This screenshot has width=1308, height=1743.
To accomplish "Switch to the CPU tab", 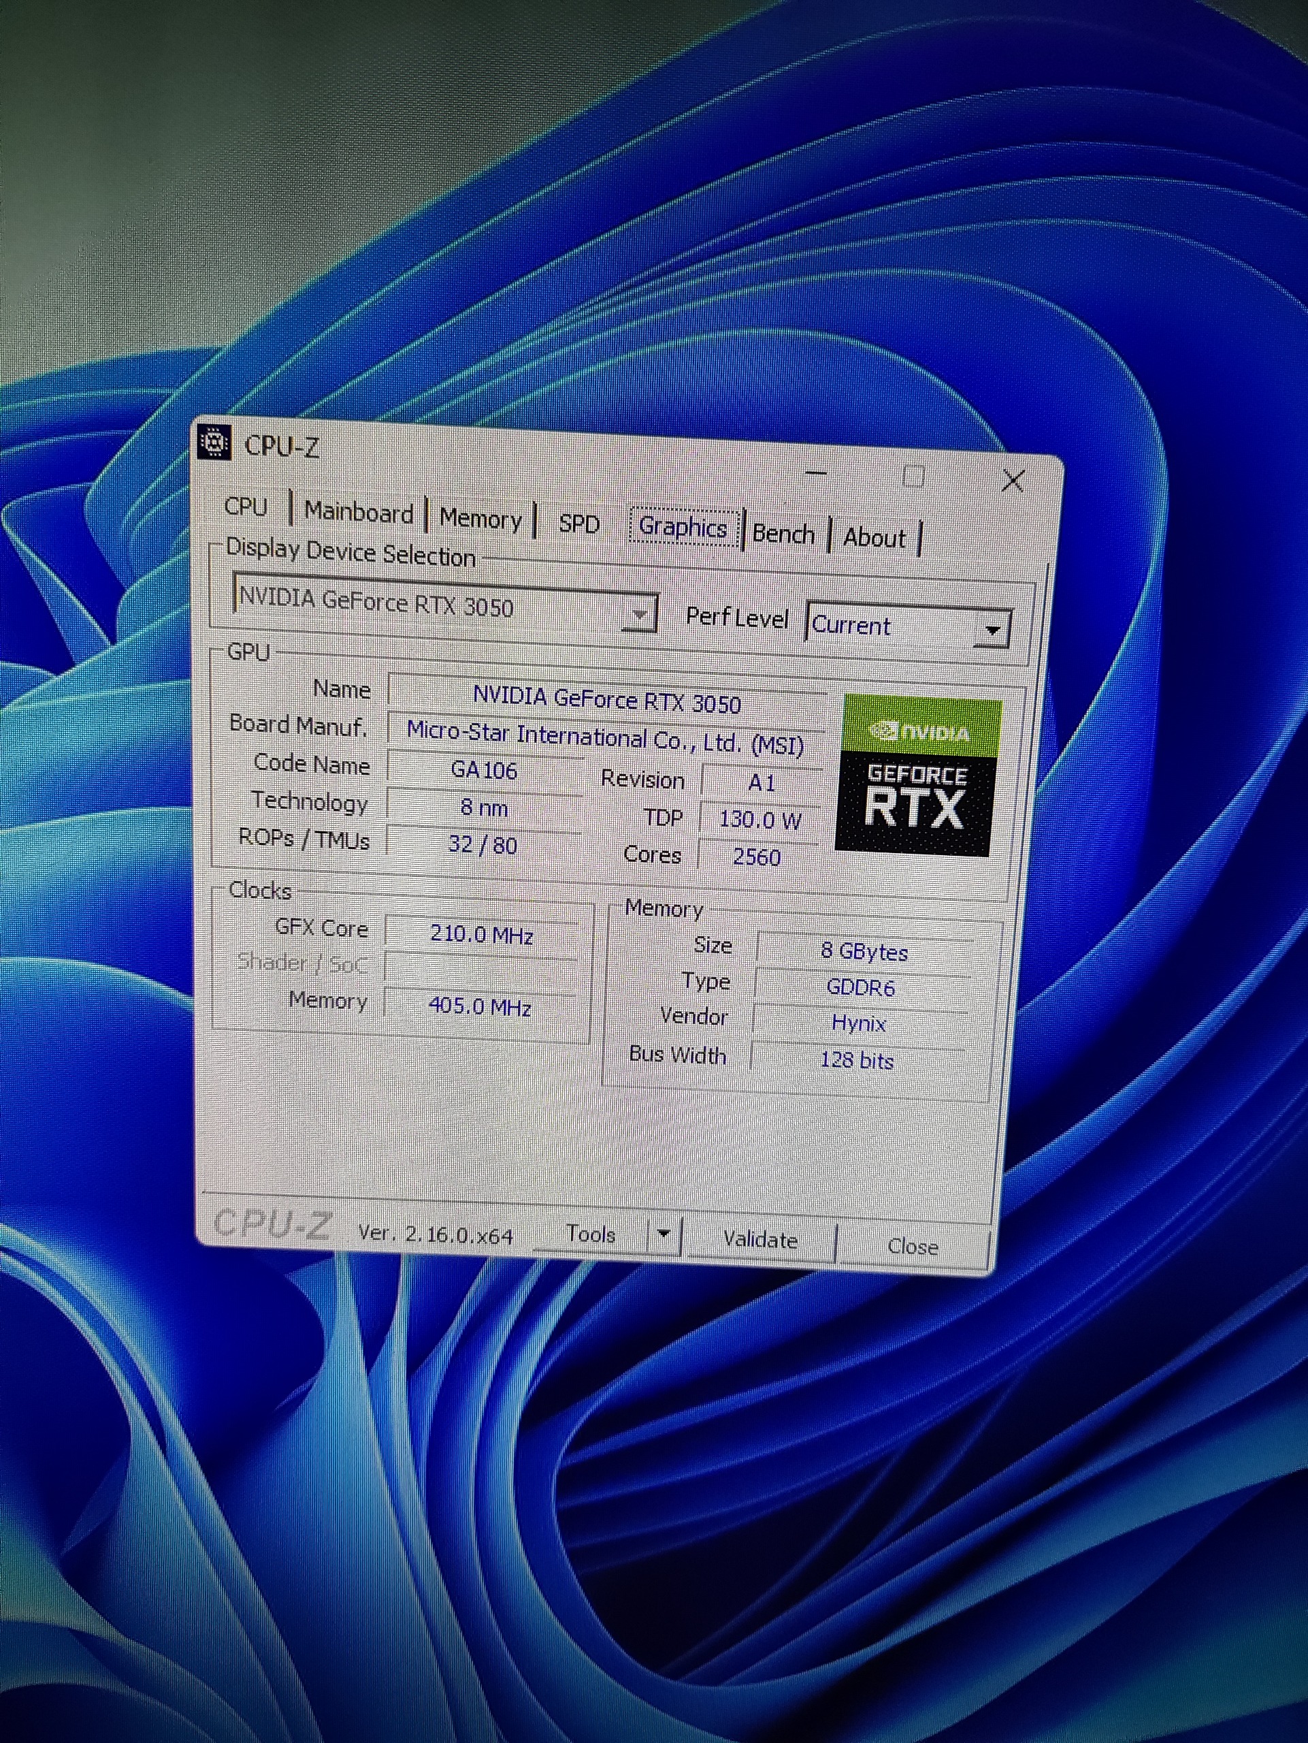I will pyautogui.click(x=246, y=506).
